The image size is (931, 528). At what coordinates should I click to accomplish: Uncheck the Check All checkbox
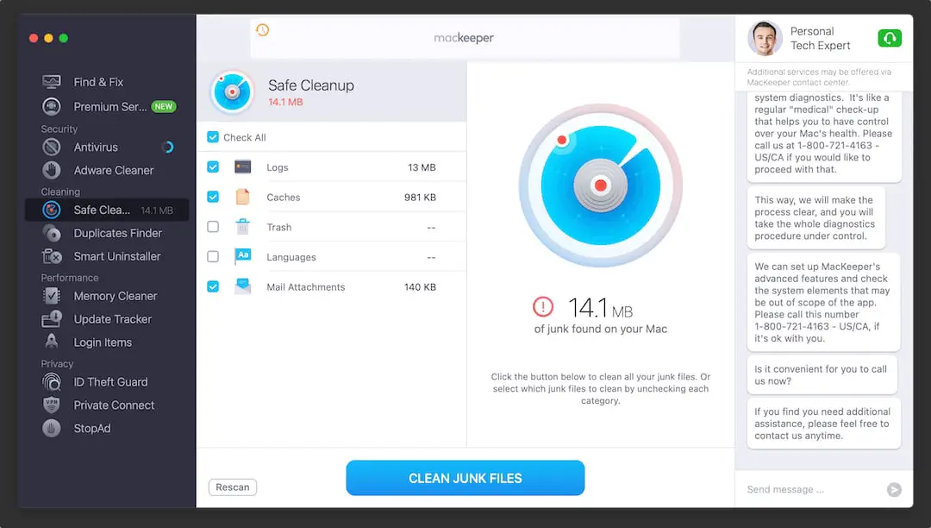[x=213, y=137]
